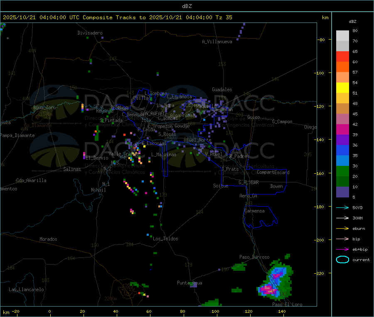Select the green 20 dBZ color swatch
374x317 pixels.
(342, 171)
